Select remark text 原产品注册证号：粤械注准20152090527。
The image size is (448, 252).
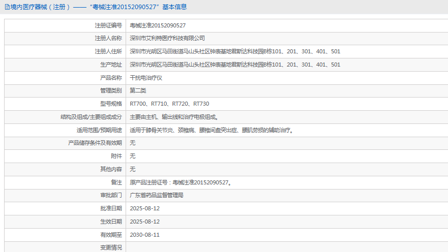pyautogui.click(x=181, y=182)
